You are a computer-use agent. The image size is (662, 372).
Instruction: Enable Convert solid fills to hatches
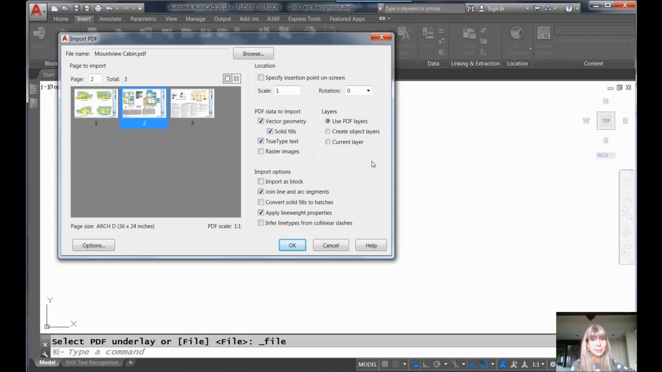pyautogui.click(x=261, y=202)
